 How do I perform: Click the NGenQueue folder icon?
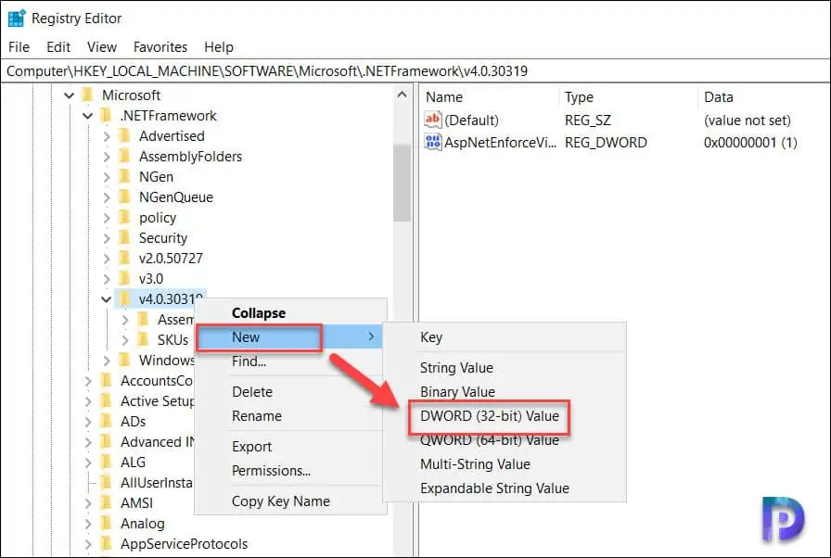point(125,197)
